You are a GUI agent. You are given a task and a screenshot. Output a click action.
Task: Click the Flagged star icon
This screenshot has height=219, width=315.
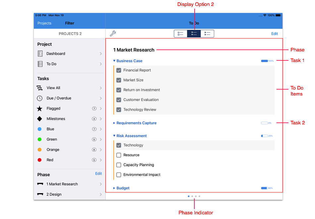[39, 109]
